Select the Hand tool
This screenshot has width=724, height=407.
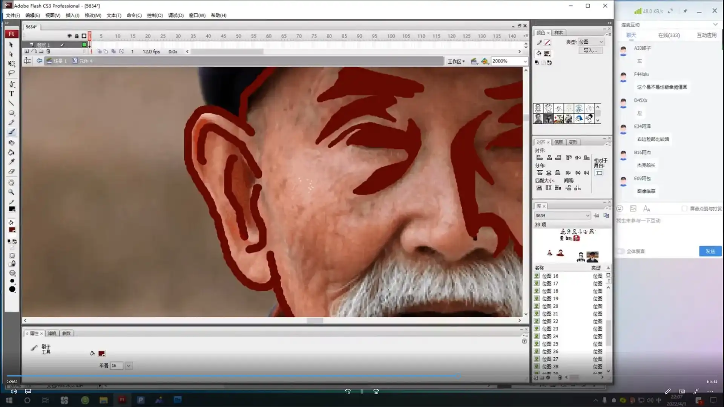11,182
